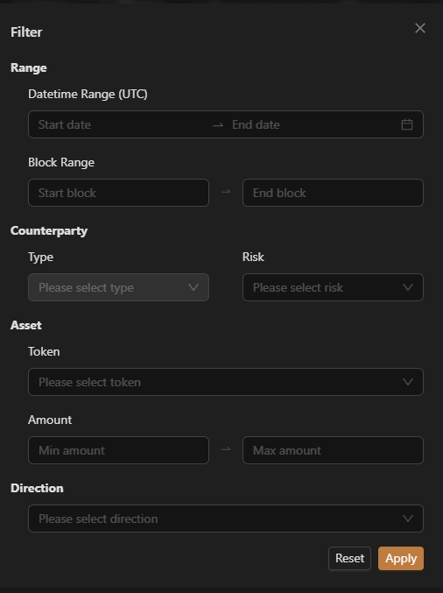
Task: Focus the Start block input
Action: tap(119, 193)
